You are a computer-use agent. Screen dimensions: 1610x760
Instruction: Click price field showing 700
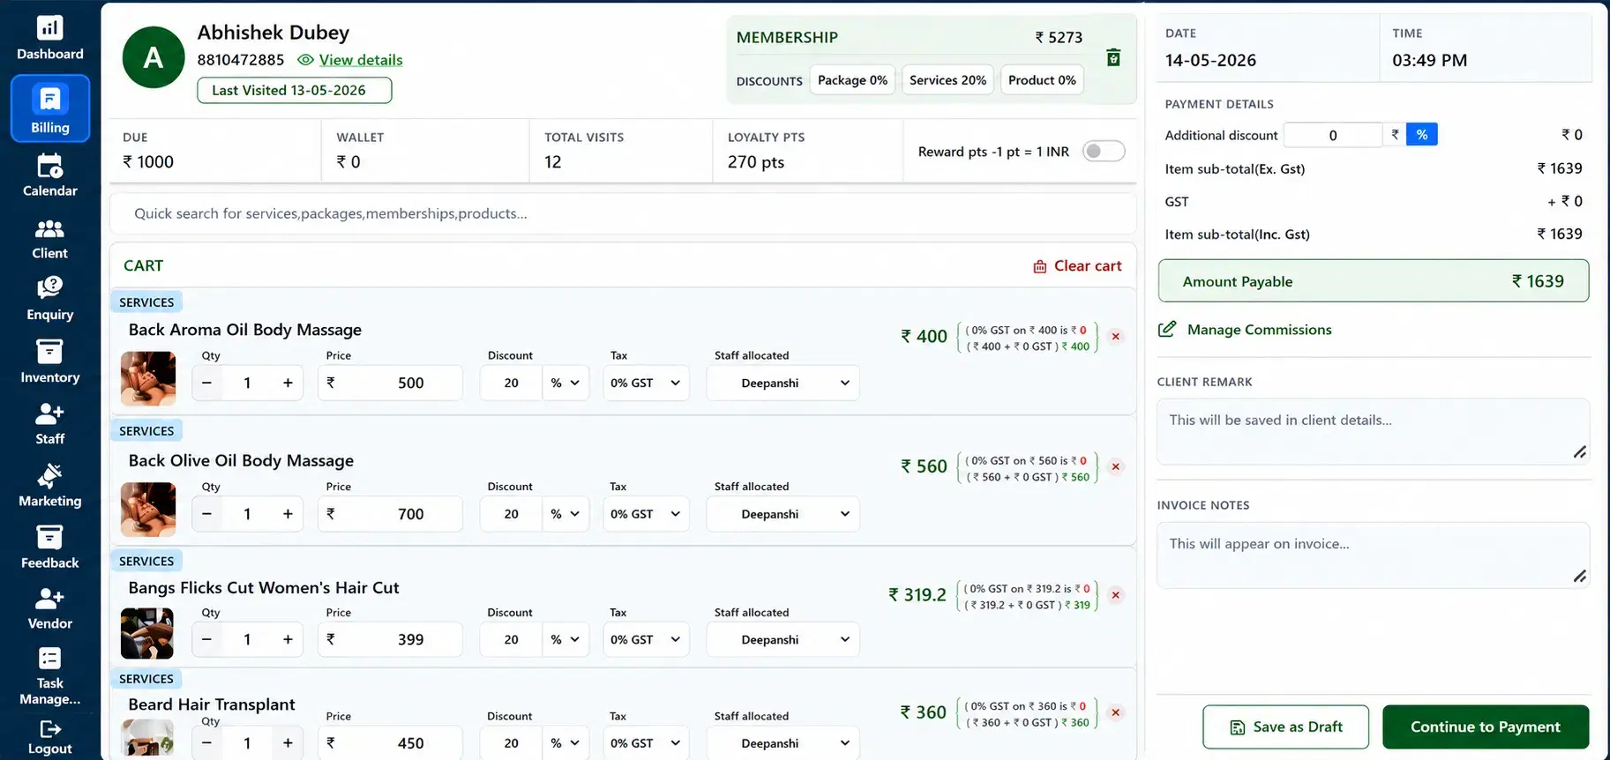(390, 514)
